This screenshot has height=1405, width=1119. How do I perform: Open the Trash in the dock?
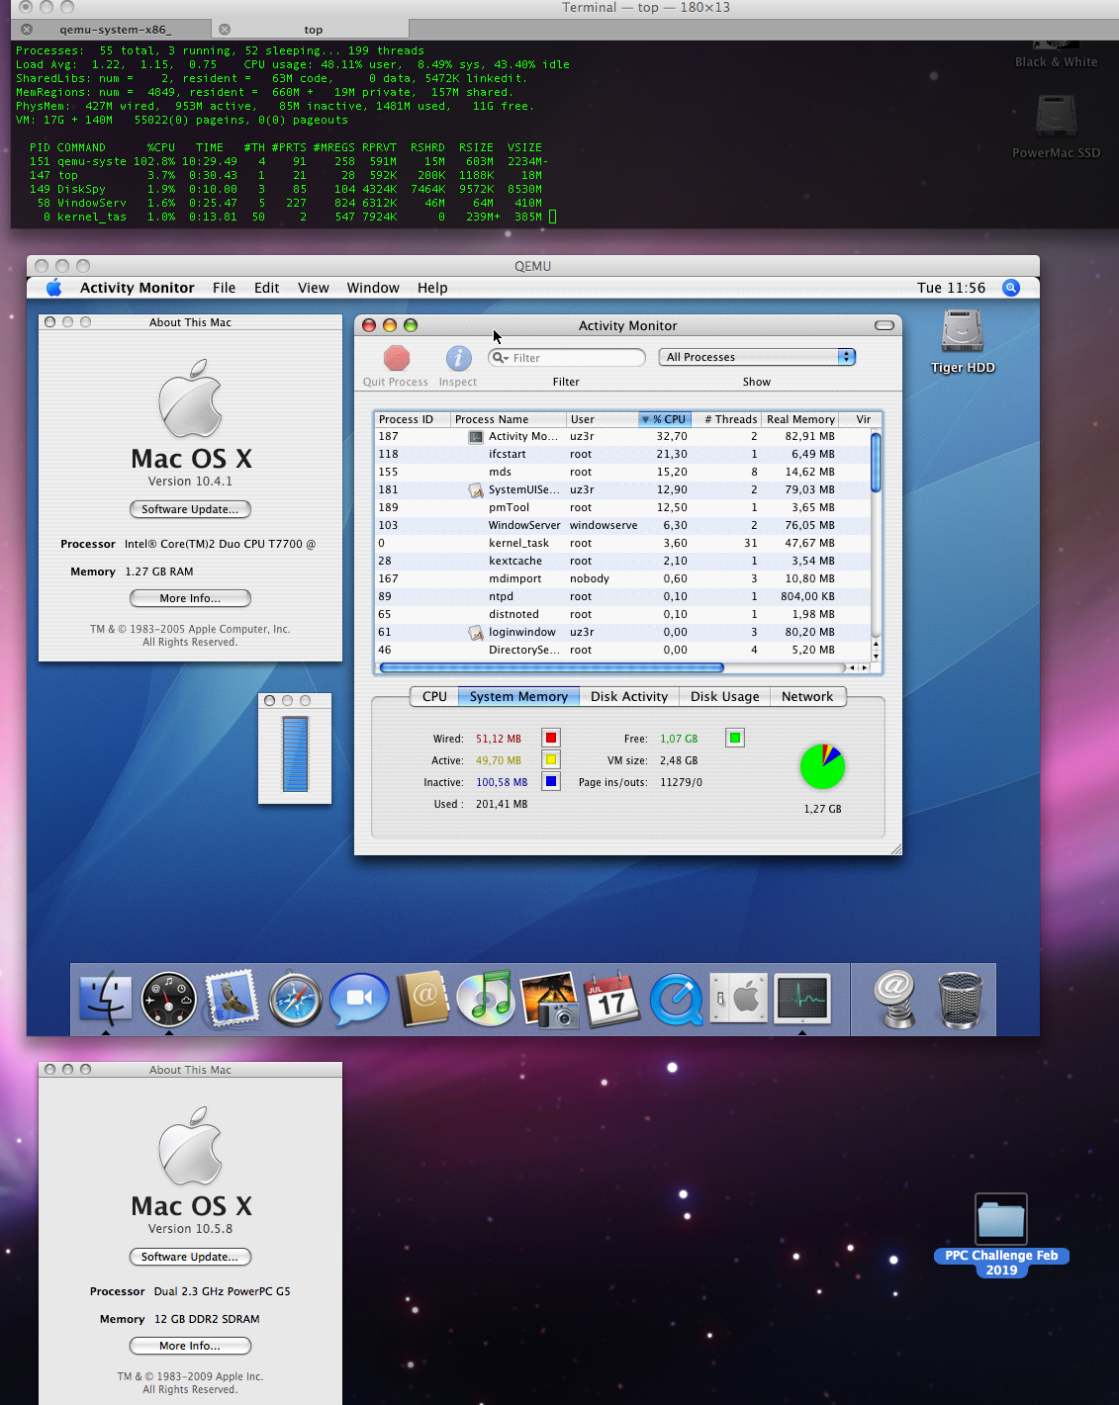960,1000
